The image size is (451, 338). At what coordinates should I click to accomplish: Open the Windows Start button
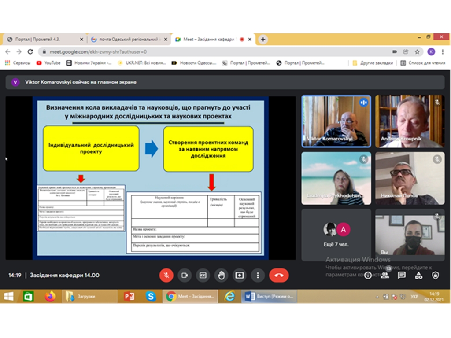[9, 296]
